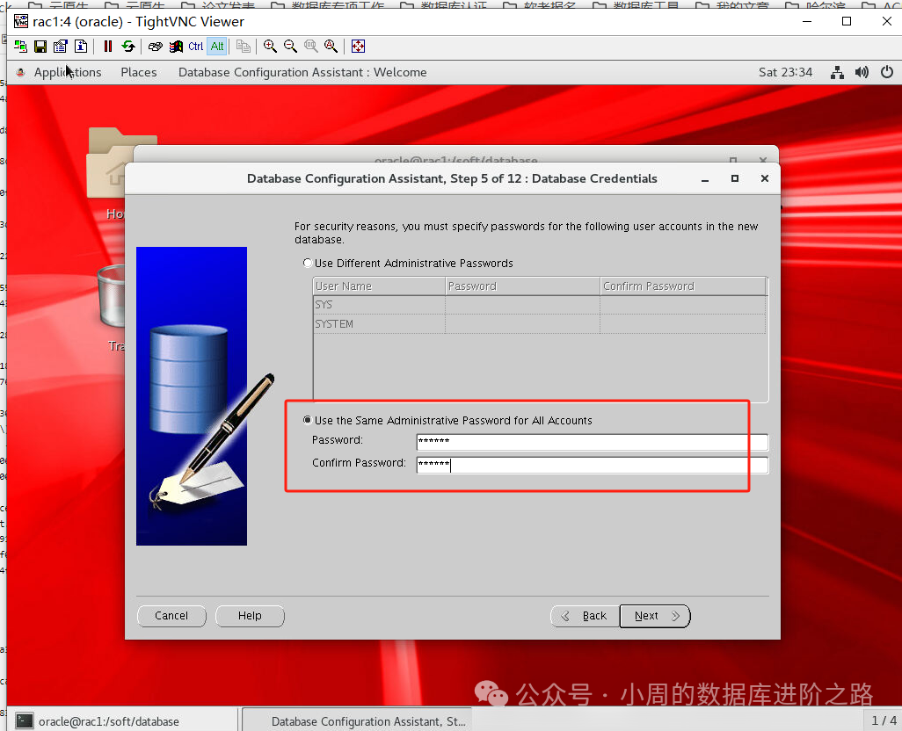This screenshot has width=902, height=731.
Task: Zoom in the VNC view
Action: (270, 47)
